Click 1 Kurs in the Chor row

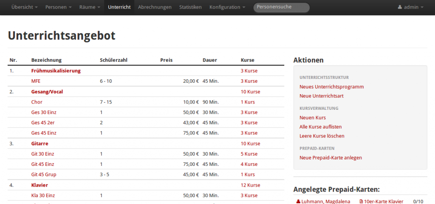coord(248,102)
